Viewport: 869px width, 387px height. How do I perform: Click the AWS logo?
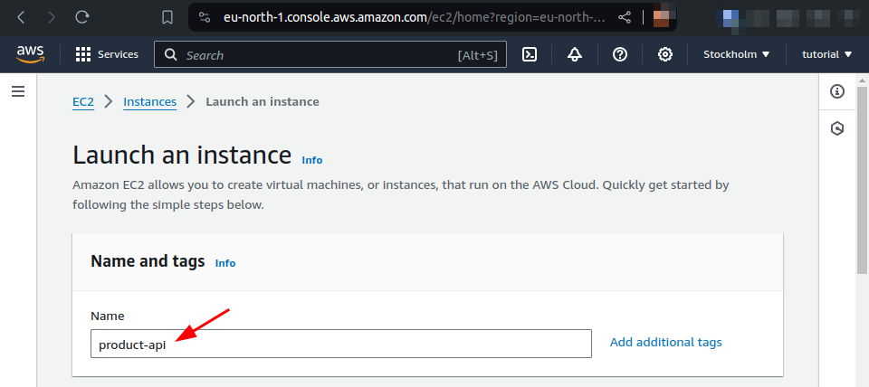point(30,53)
